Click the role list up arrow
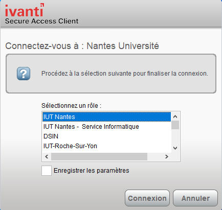Screen dimensions: 222x210 coord(175,116)
